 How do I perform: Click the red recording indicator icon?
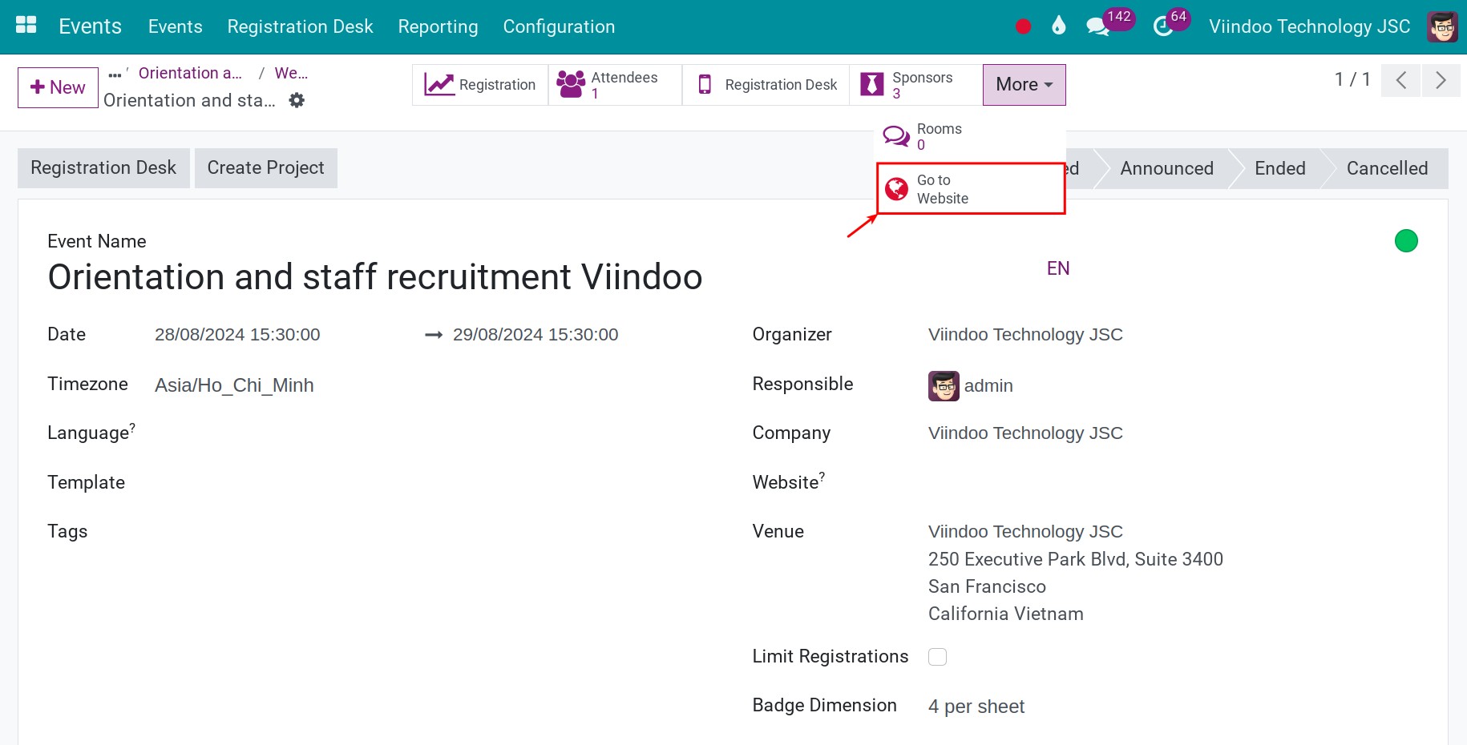(1023, 26)
